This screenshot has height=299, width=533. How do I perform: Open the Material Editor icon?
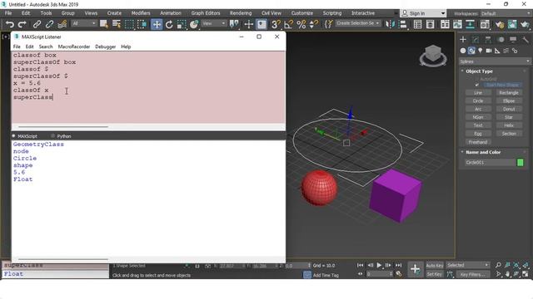pyautogui.click(x=485, y=24)
